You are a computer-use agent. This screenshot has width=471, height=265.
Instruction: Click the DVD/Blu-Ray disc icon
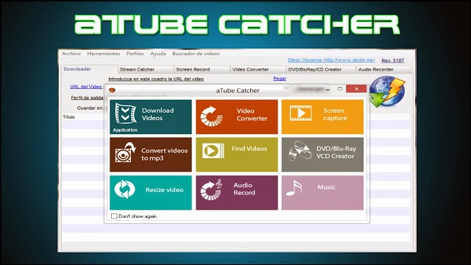pos(300,151)
